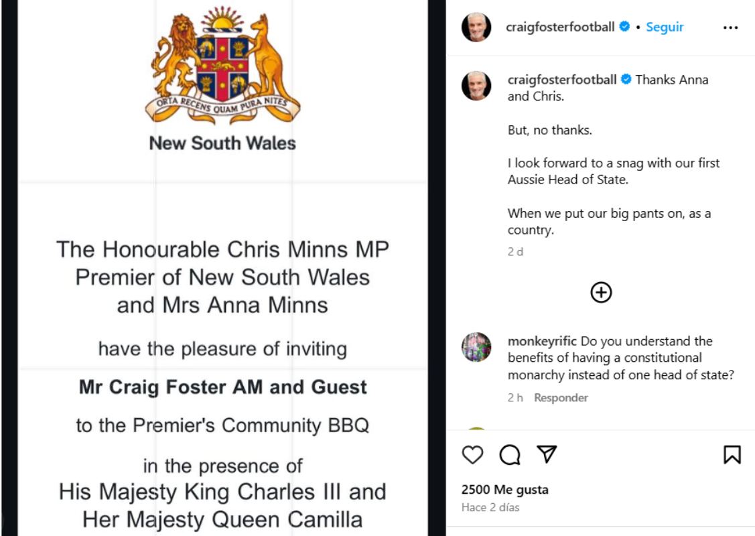Viewport: 755px width, 536px height.
Task: Open the three-dot more options menu
Action: [730, 27]
